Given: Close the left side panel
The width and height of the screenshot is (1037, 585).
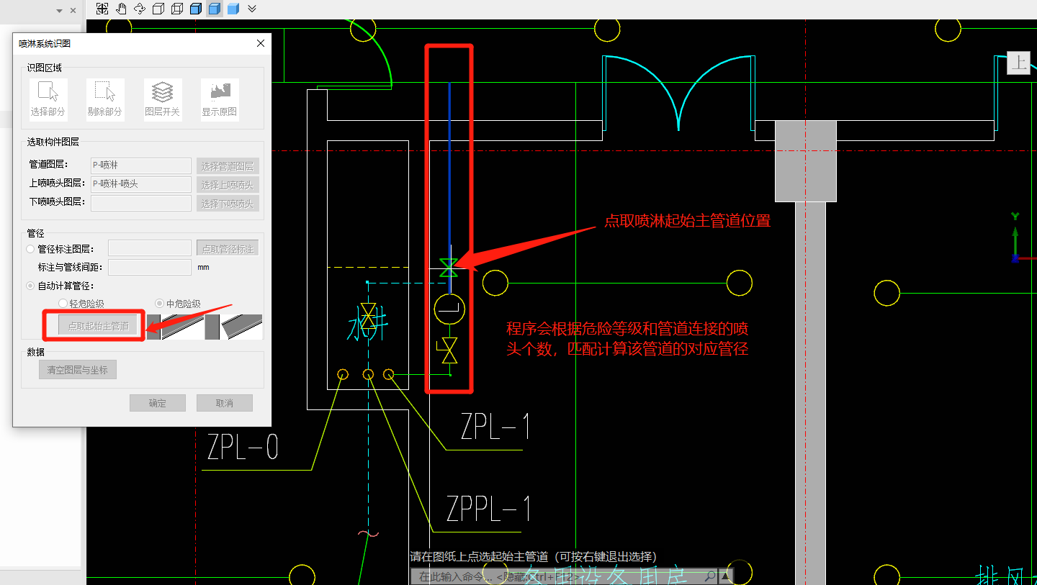Looking at the screenshot, I should tap(73, 11).
